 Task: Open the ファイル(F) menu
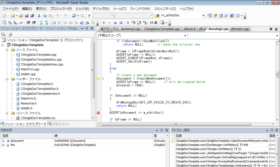coord(10,9)
